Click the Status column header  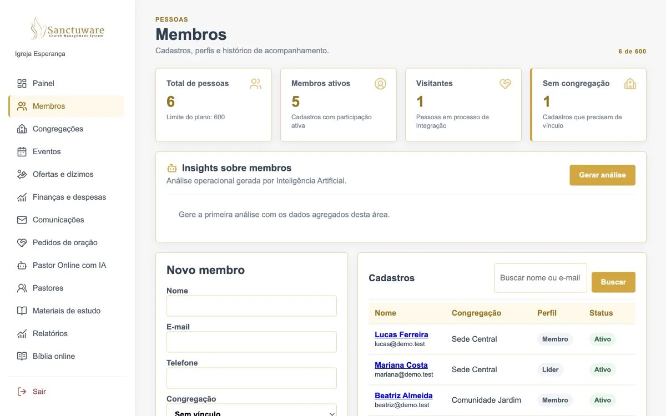coord(601,313)
